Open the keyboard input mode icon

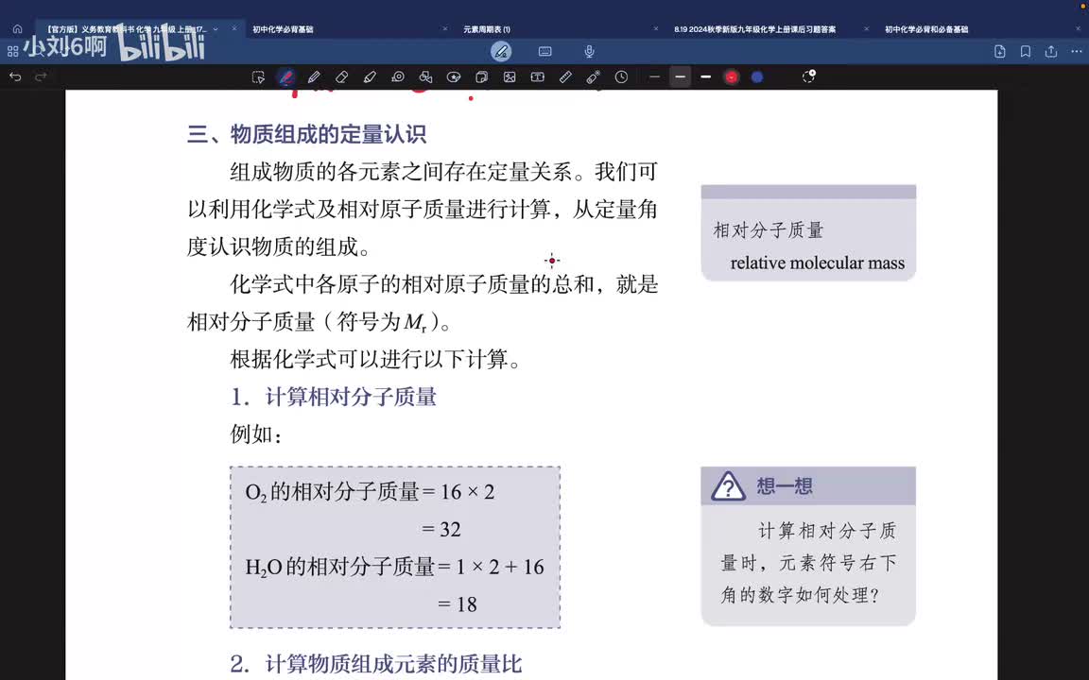coord(545,51)
